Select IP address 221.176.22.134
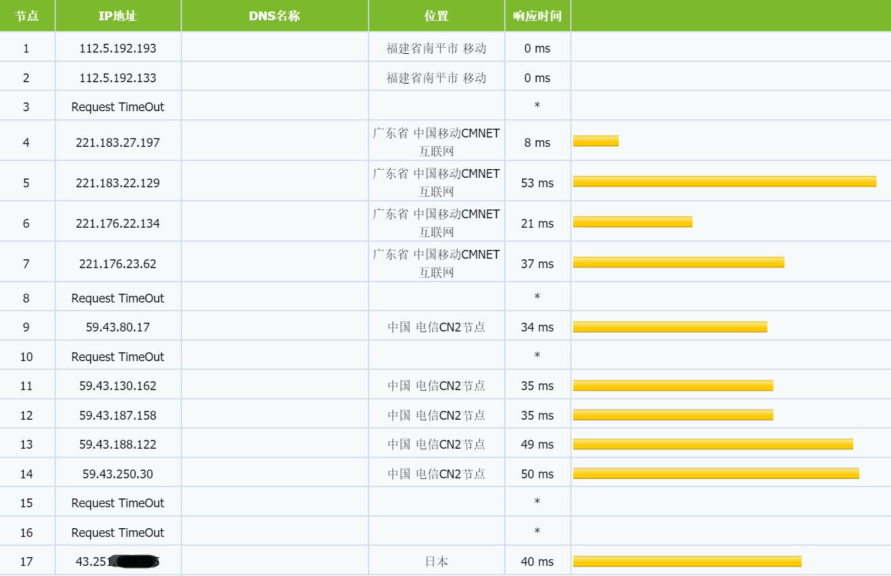Viewport: 891px width, 576px height. 118,224
